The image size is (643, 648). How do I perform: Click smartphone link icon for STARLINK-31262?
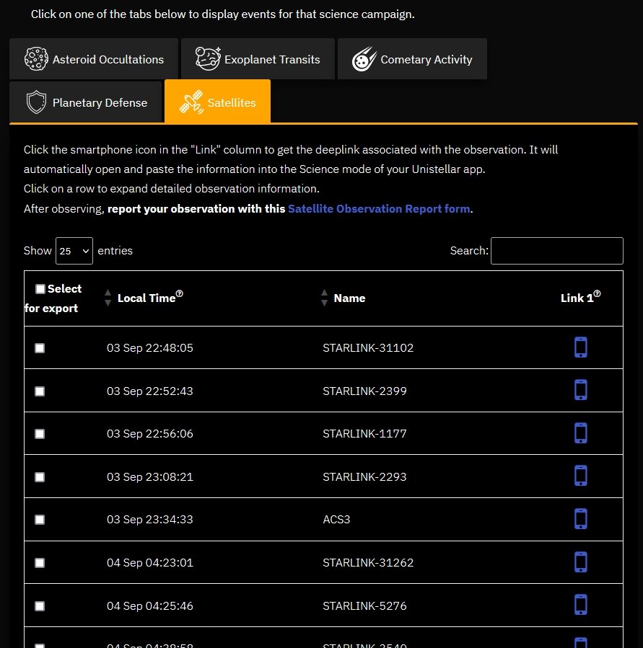click(x=580, y=562)
